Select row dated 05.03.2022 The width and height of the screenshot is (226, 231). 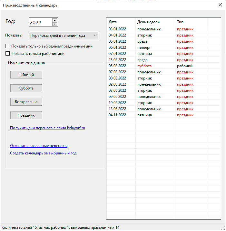163,66
